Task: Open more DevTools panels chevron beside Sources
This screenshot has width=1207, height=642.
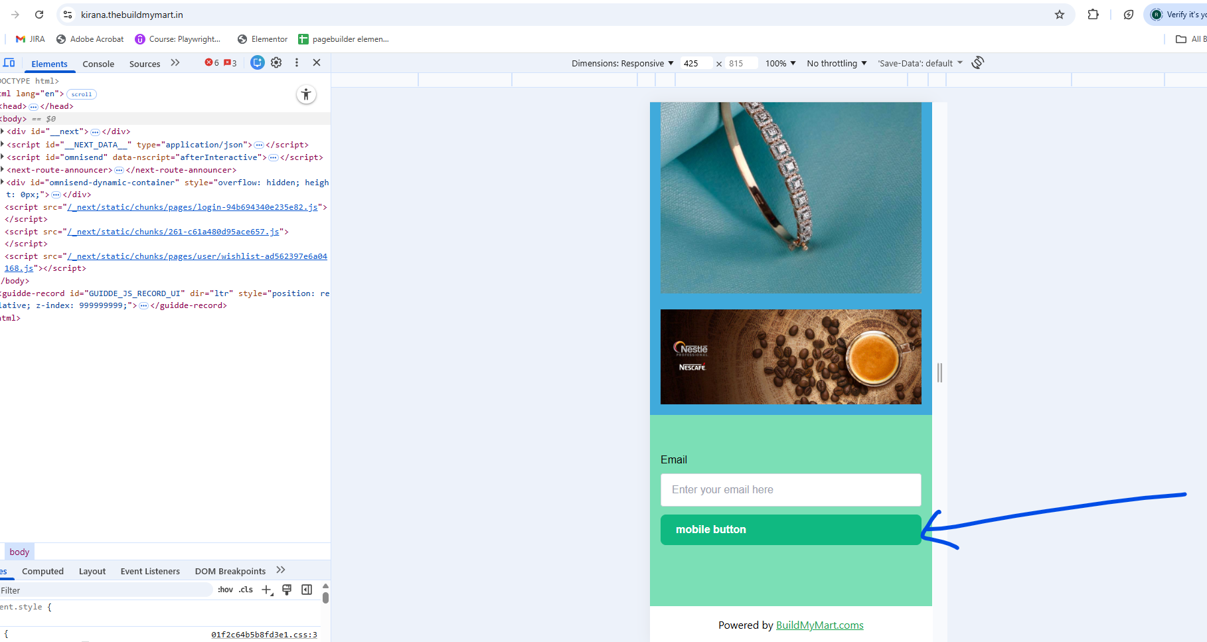Action: (x=175, y=63)
